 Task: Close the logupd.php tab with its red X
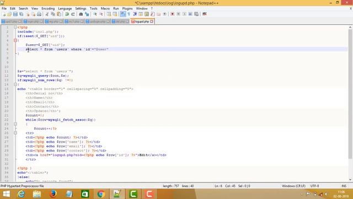(x=152, y=22)
